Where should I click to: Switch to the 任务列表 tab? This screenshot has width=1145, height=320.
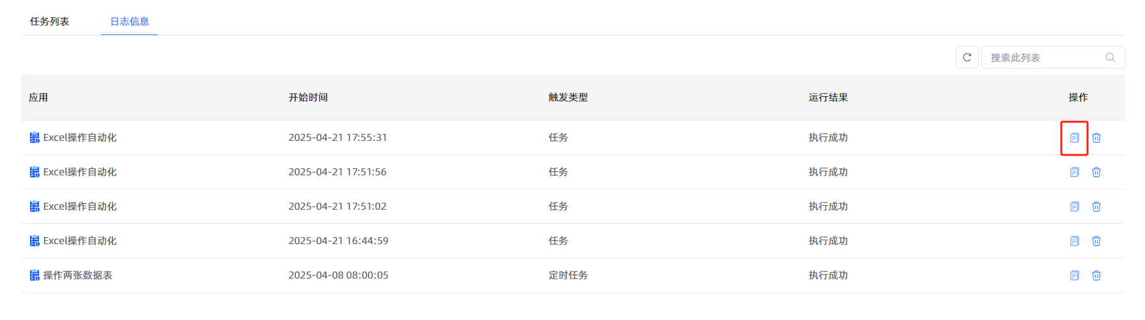point(49,22)
